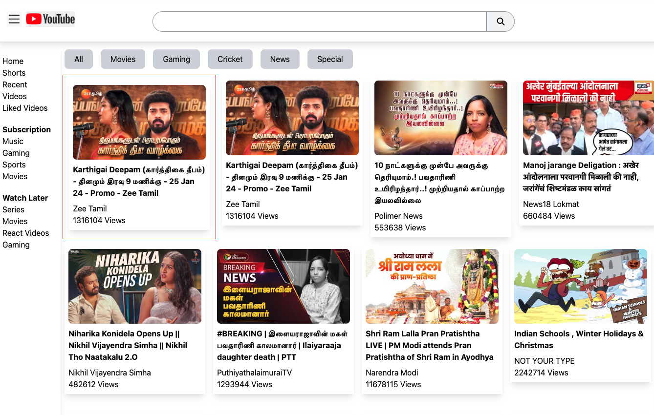Go to Home in the sidebar
This screenshot has width=654, height=415.
tap(13, 61)
